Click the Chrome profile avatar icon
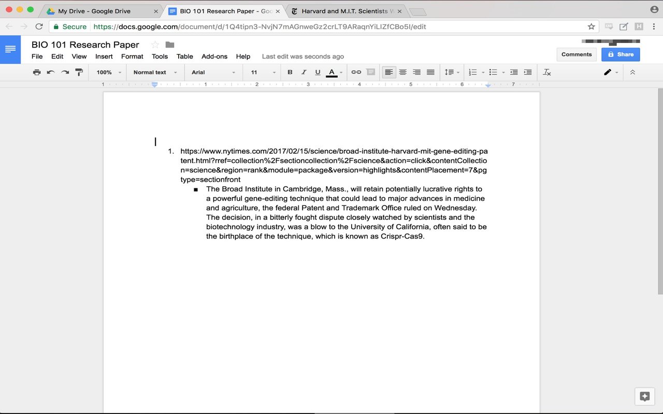The image size is (663, 414). tap(655, 9)
